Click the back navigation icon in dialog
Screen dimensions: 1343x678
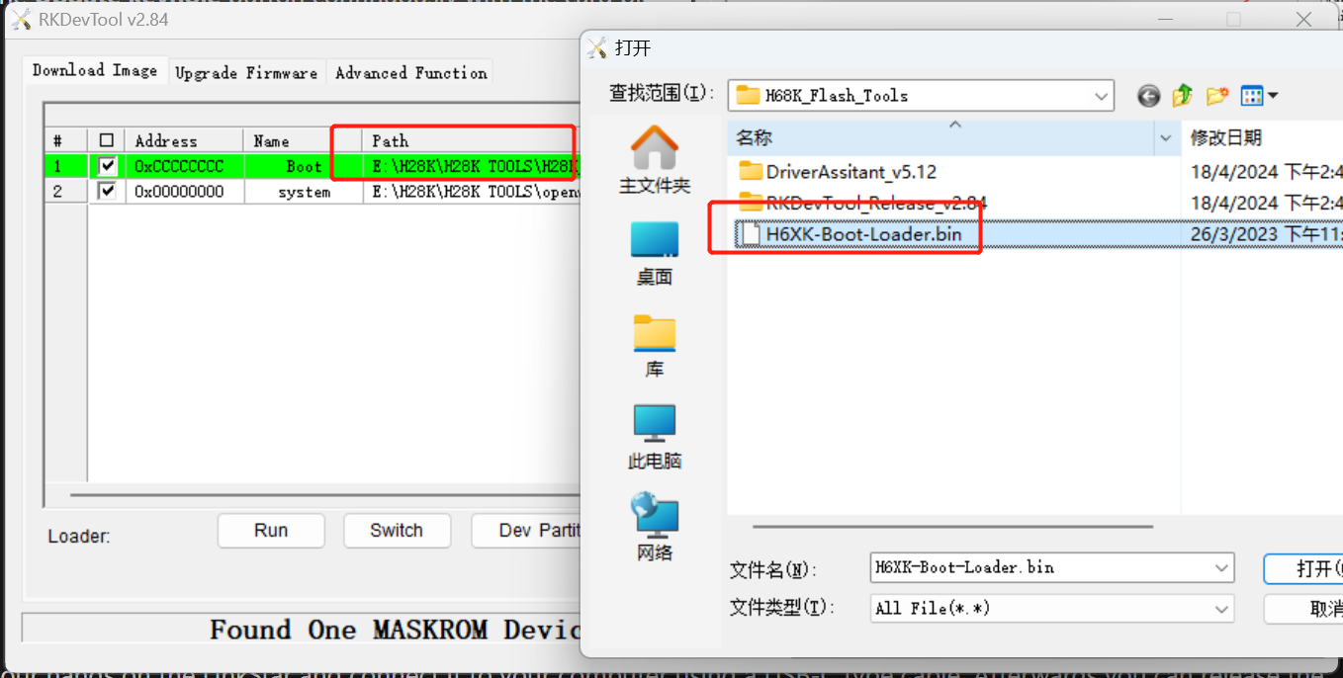click(1148, 96)
